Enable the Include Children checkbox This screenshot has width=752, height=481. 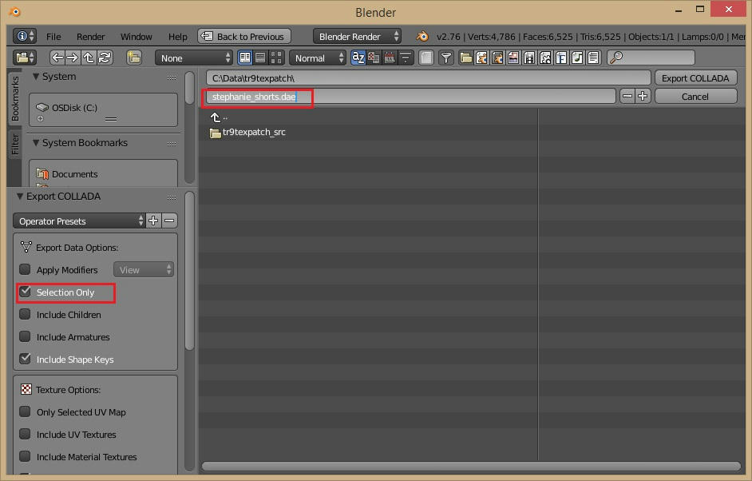coord(25,314)
